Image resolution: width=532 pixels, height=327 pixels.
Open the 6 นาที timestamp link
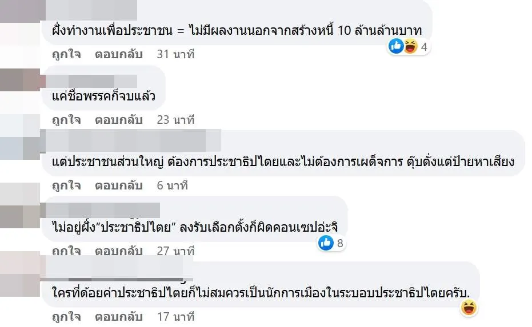[172, 185]
